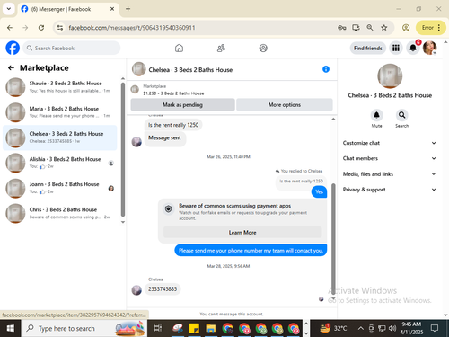Mute the Chelsea conversation
The height and width of the screenshot is (337, 449).
pos(376,115)
